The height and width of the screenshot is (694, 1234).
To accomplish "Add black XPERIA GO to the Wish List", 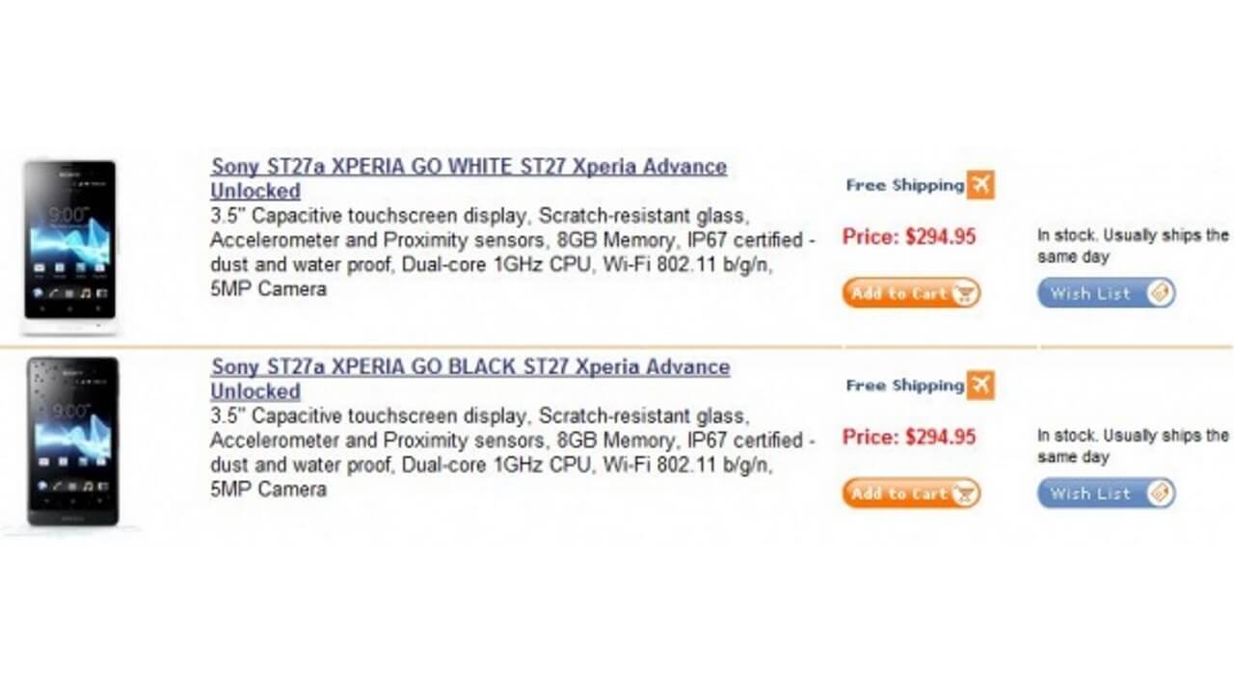I will [x=1099, y=493].
